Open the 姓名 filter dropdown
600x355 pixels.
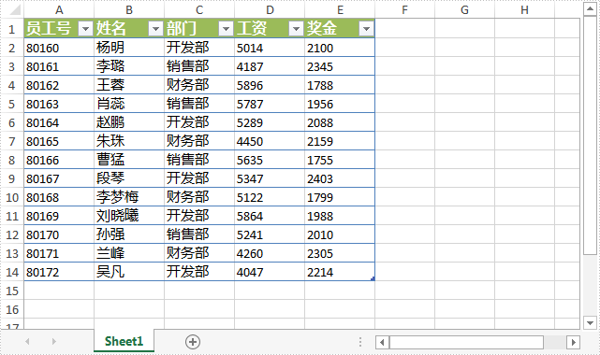[x=155, y=29]
